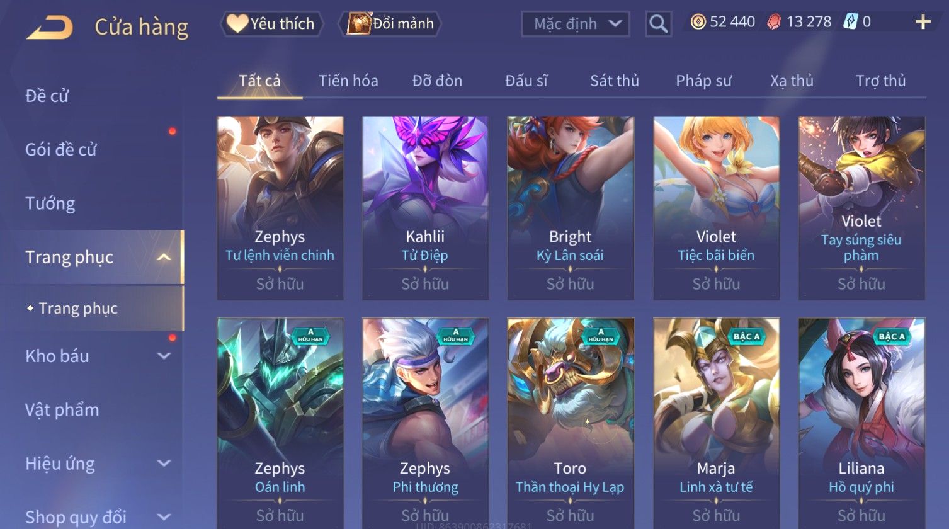This screenshot has width=949, height=529.
Task: Switch to the Pháp sư tab
Action: pyautogui.click(x=703, y=81)
